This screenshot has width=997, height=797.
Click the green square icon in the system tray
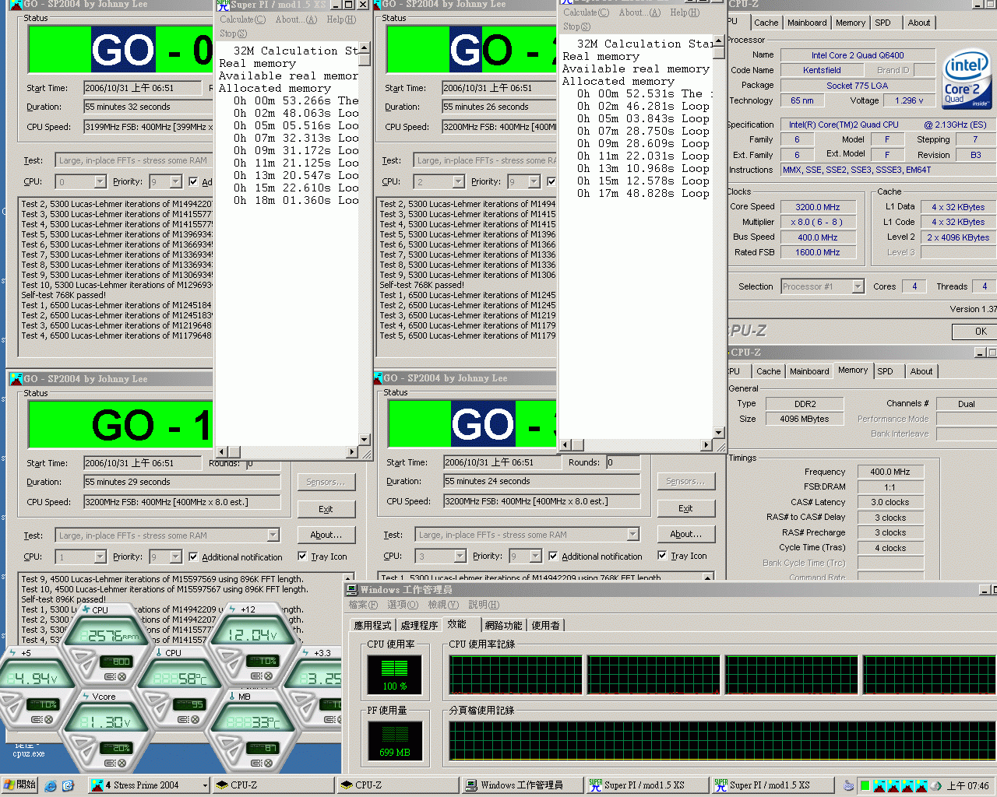click(x=865, y=785)
